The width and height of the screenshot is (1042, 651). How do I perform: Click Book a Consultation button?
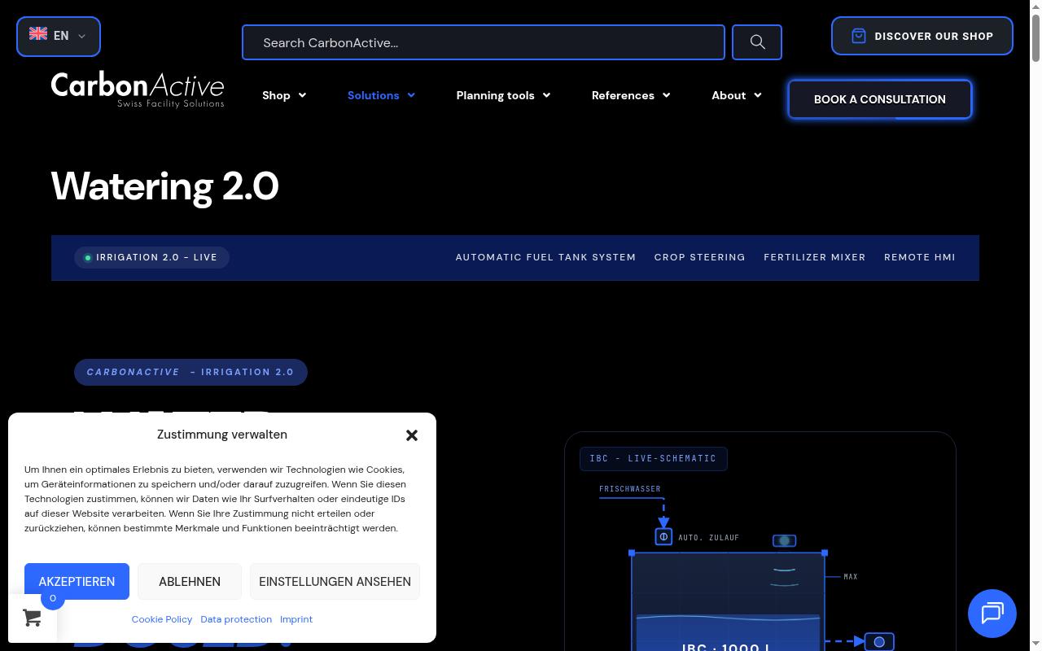880,99
